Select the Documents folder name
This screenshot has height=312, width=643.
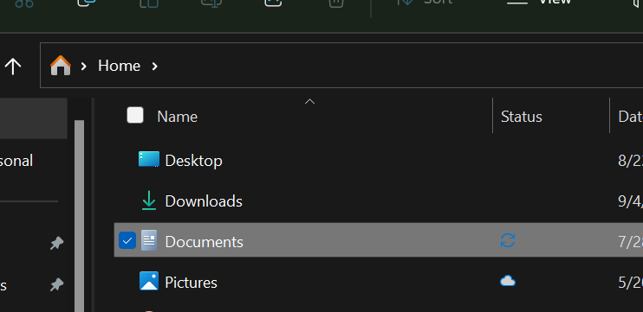205,242
